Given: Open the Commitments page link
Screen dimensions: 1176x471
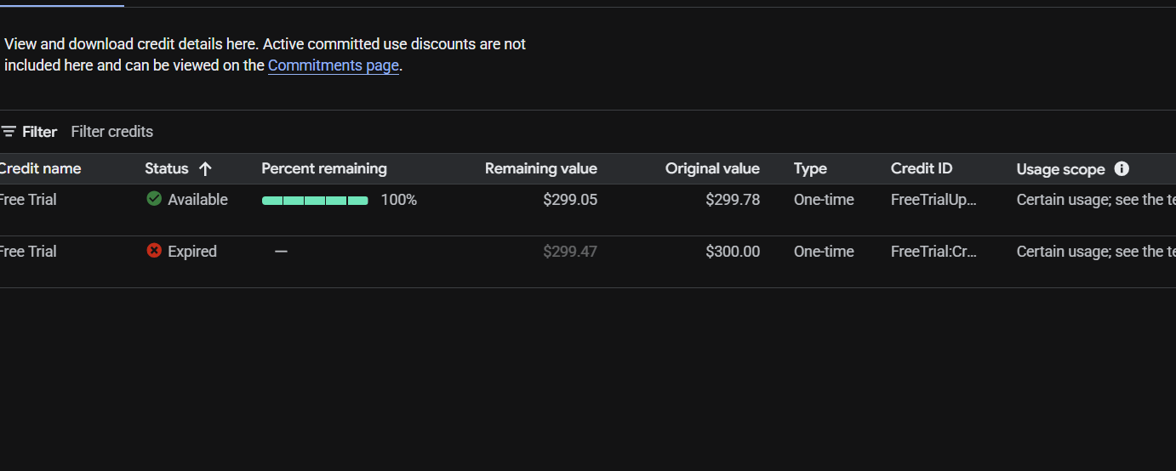Looking at the screenshot, I should pyautogui.click(x=333, y=65).
